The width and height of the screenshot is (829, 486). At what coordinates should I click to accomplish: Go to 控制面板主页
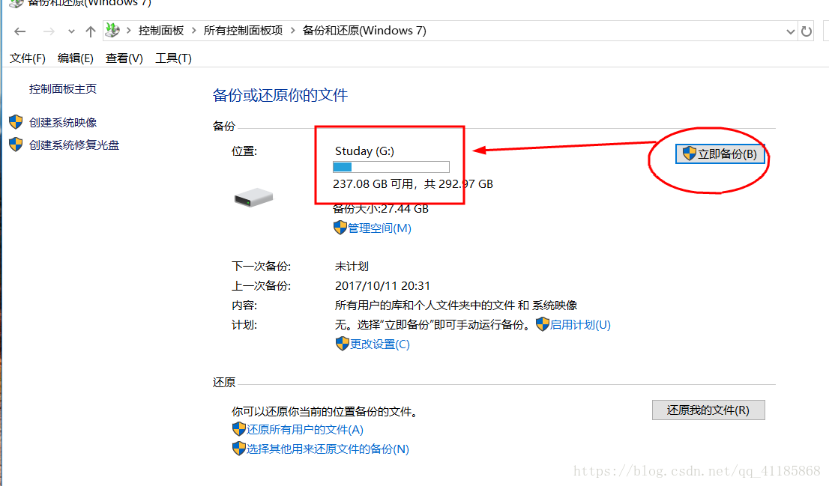(x=63, y=89)
